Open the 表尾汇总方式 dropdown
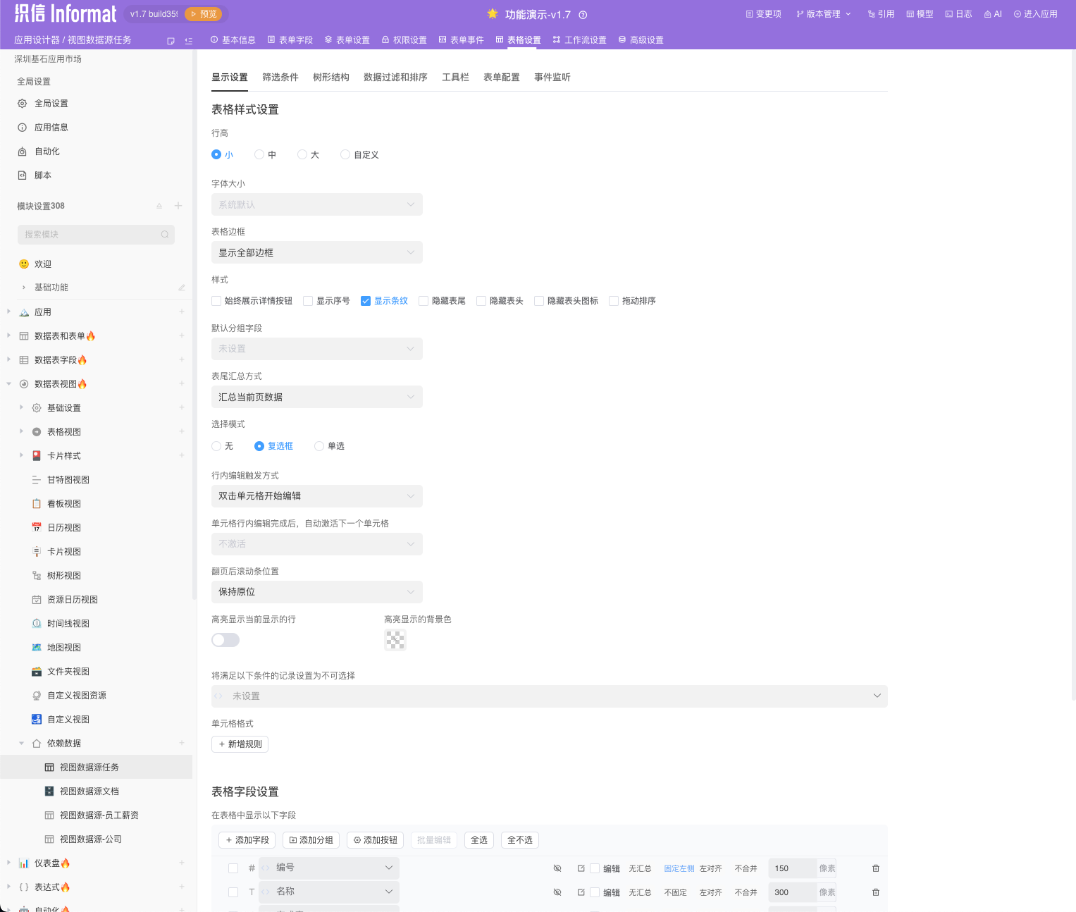 (316, 397)
